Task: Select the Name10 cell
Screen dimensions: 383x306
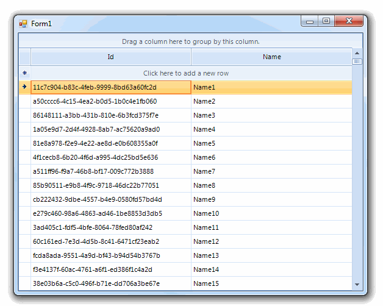Action: [x=271, y=213]
